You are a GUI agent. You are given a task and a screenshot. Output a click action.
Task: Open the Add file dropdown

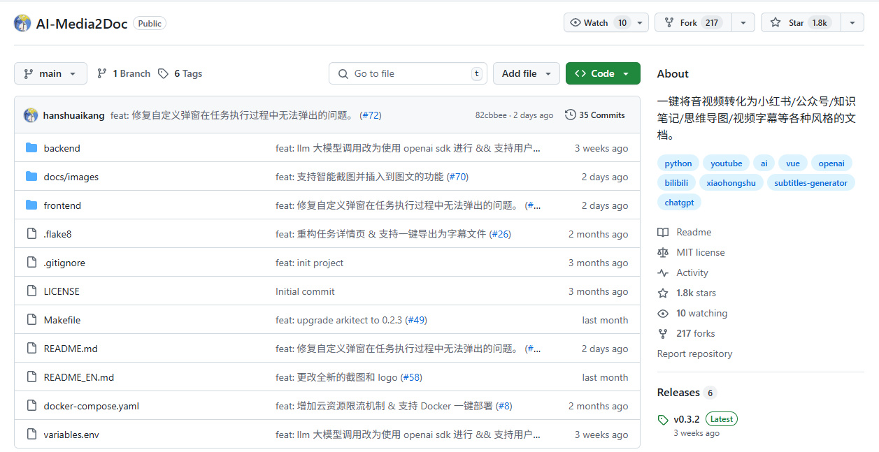coord(527,73)
